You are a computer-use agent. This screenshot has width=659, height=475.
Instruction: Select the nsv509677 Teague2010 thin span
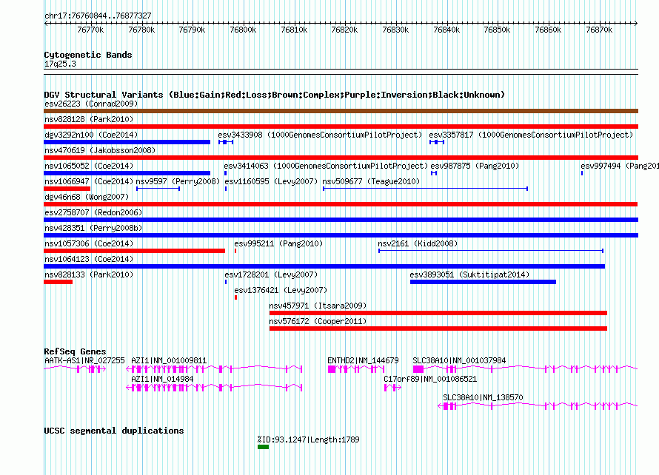point(425,189)
